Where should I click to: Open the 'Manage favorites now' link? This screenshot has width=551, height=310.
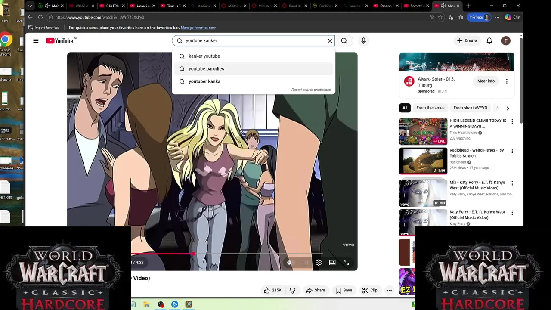click(x=198, y=28)
